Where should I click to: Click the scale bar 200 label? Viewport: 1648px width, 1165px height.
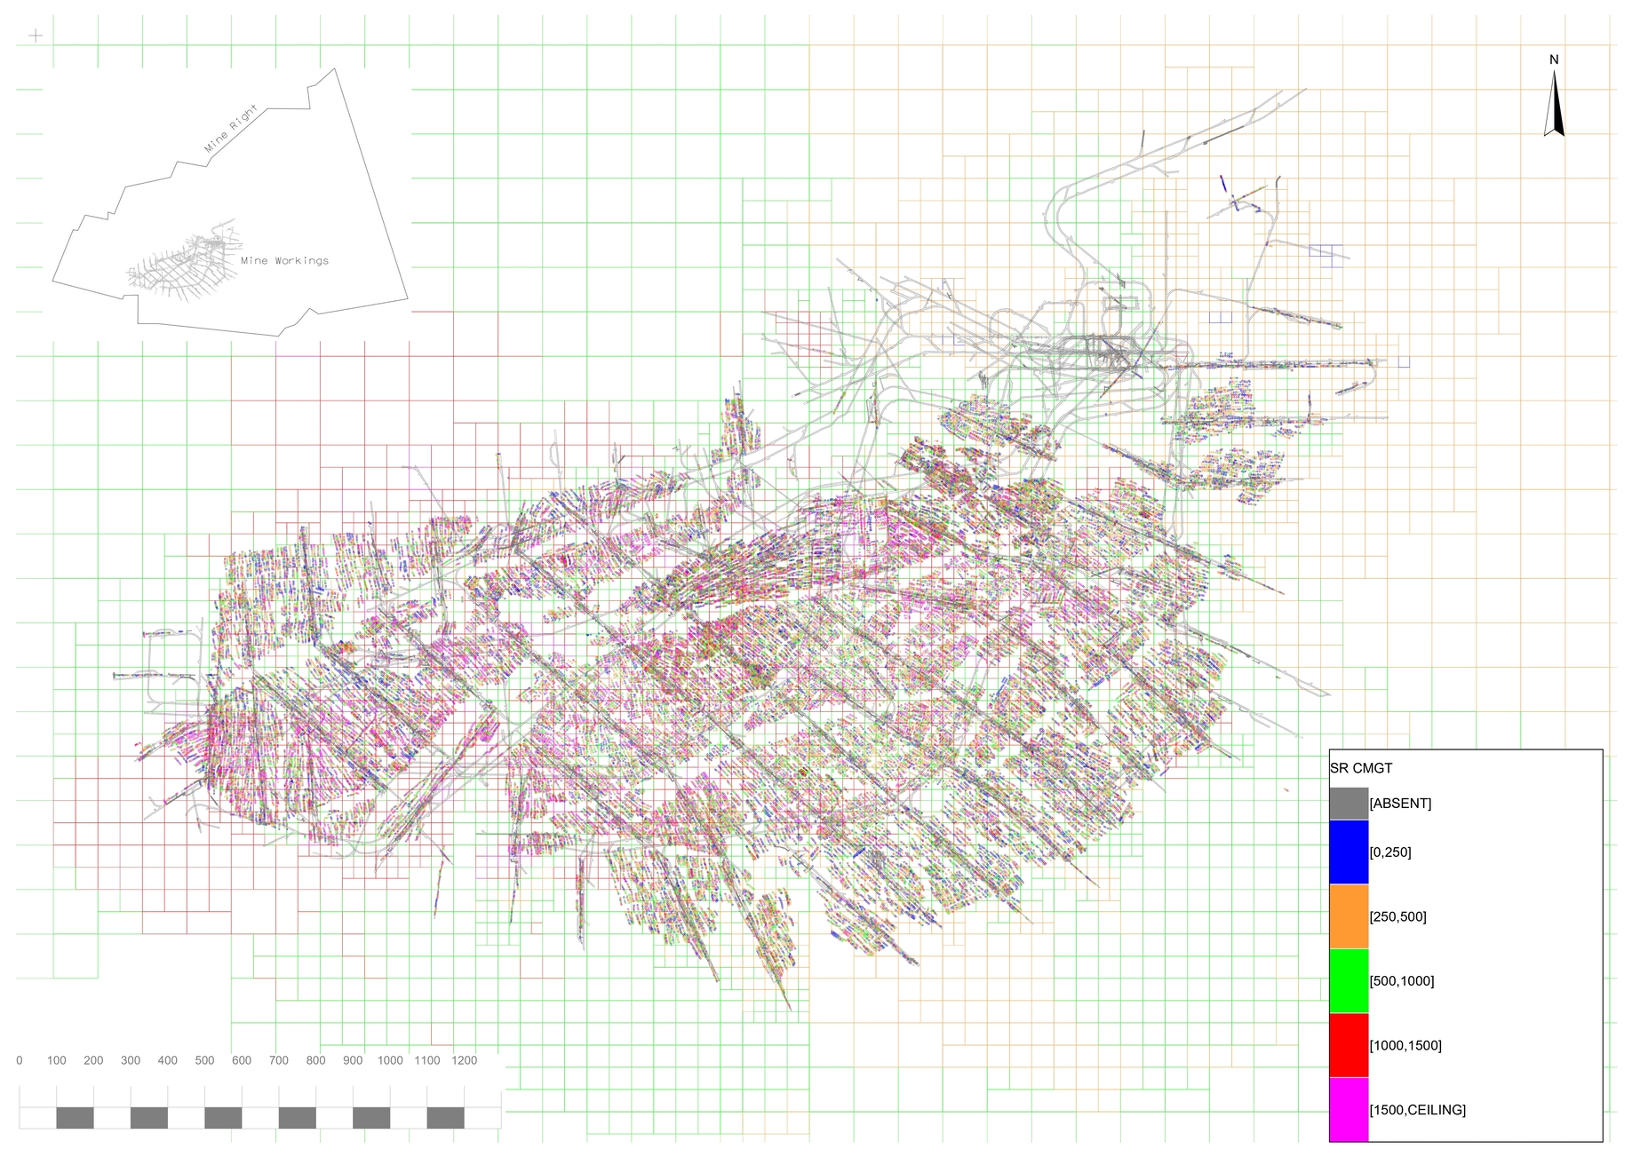pyautogui.click(x=93, y=1060)
